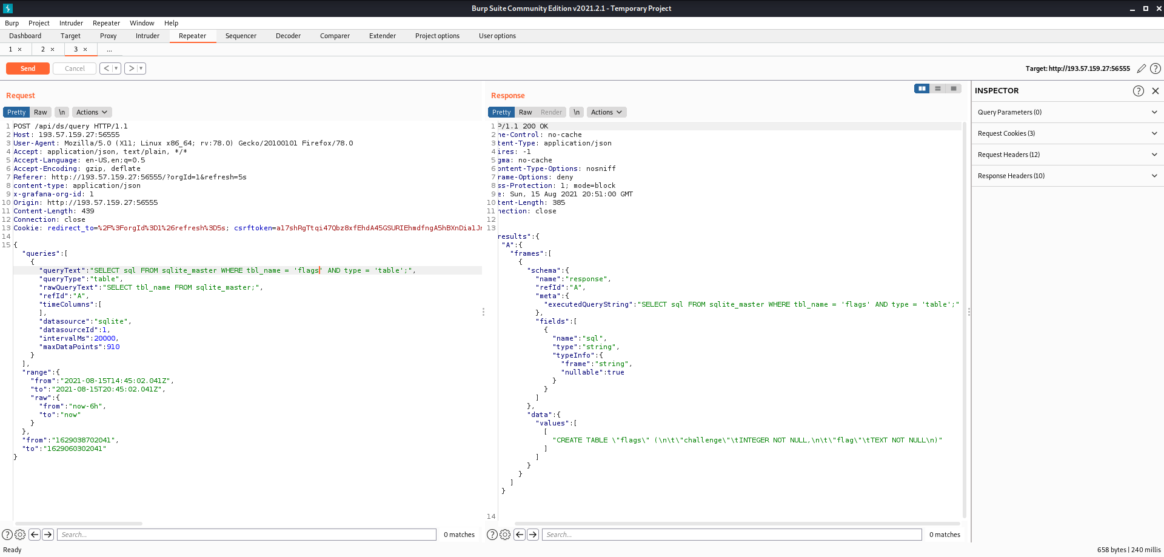
Task: Open forward history dropdown arrow
Action: (x=141, y=68)
